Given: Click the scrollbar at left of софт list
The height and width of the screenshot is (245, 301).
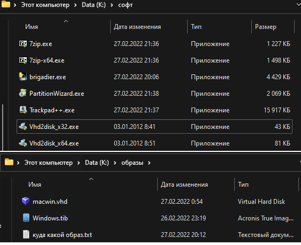Looking at the screenshot, I should click(3, 127).
